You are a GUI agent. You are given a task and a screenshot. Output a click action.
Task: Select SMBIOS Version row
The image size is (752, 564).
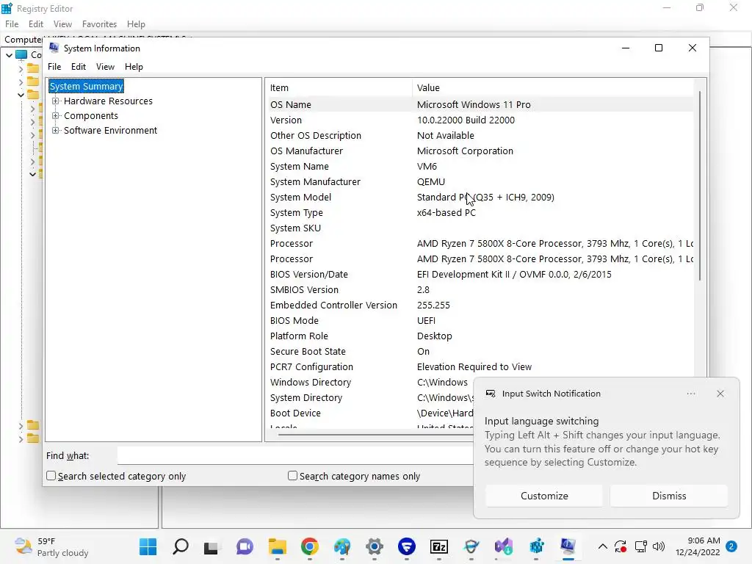click(480, 289)
